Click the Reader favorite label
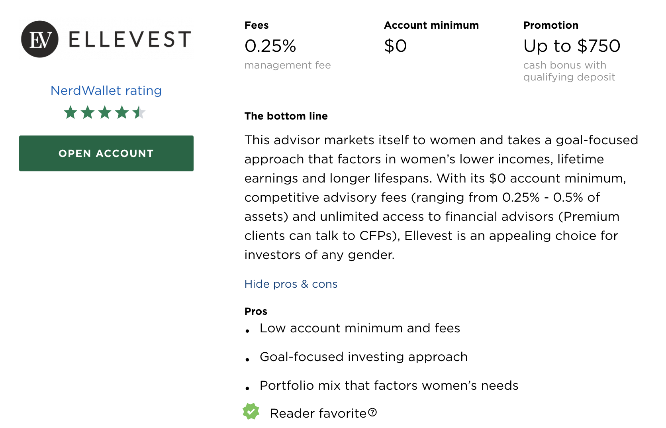 [x=318, y=413]
